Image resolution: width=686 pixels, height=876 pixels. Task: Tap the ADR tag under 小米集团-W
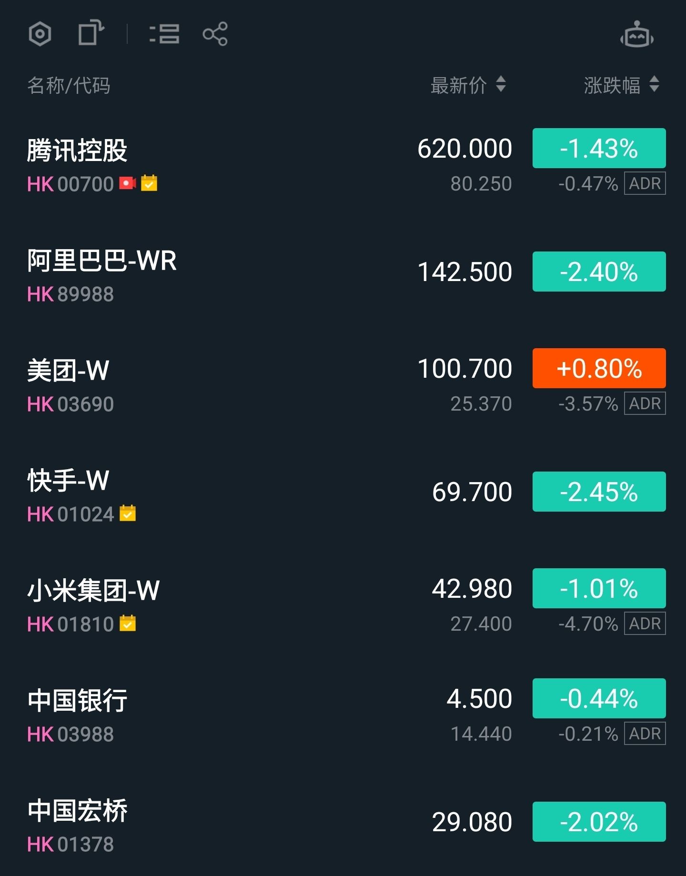645,624
